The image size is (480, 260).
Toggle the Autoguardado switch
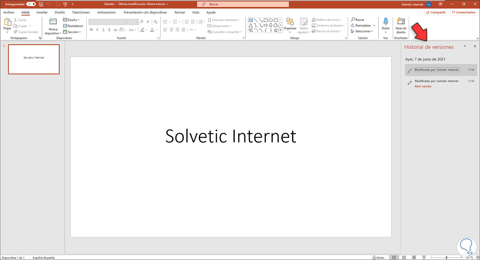click(x=31, y=4)
